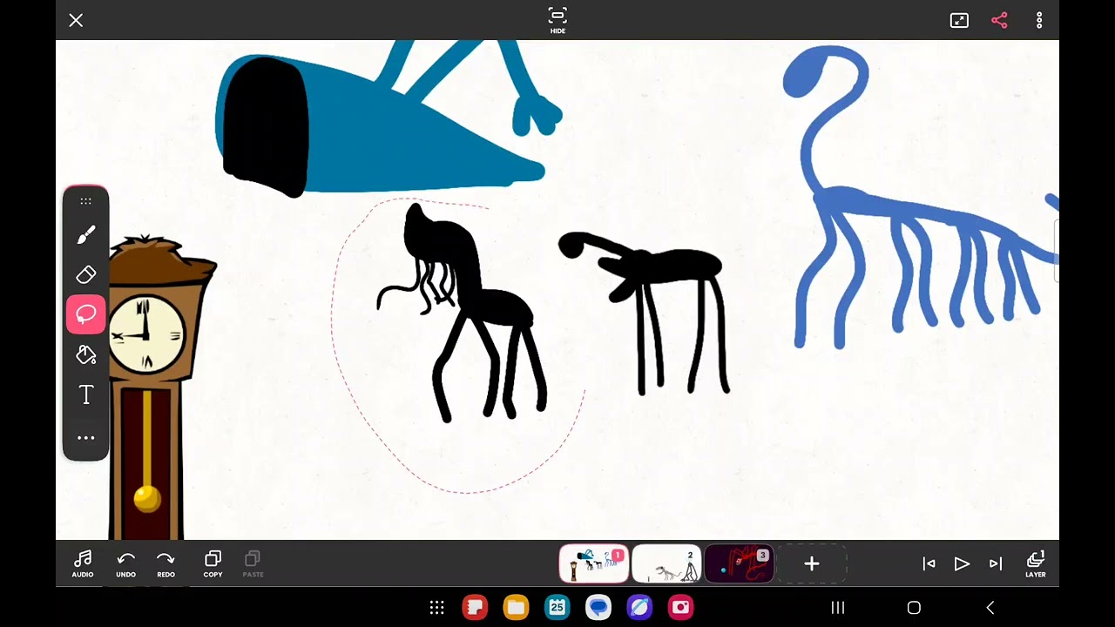Viewport: 1115px width, 627px height.
Task: Close the animation editor with the X
Action: [76, 20]
